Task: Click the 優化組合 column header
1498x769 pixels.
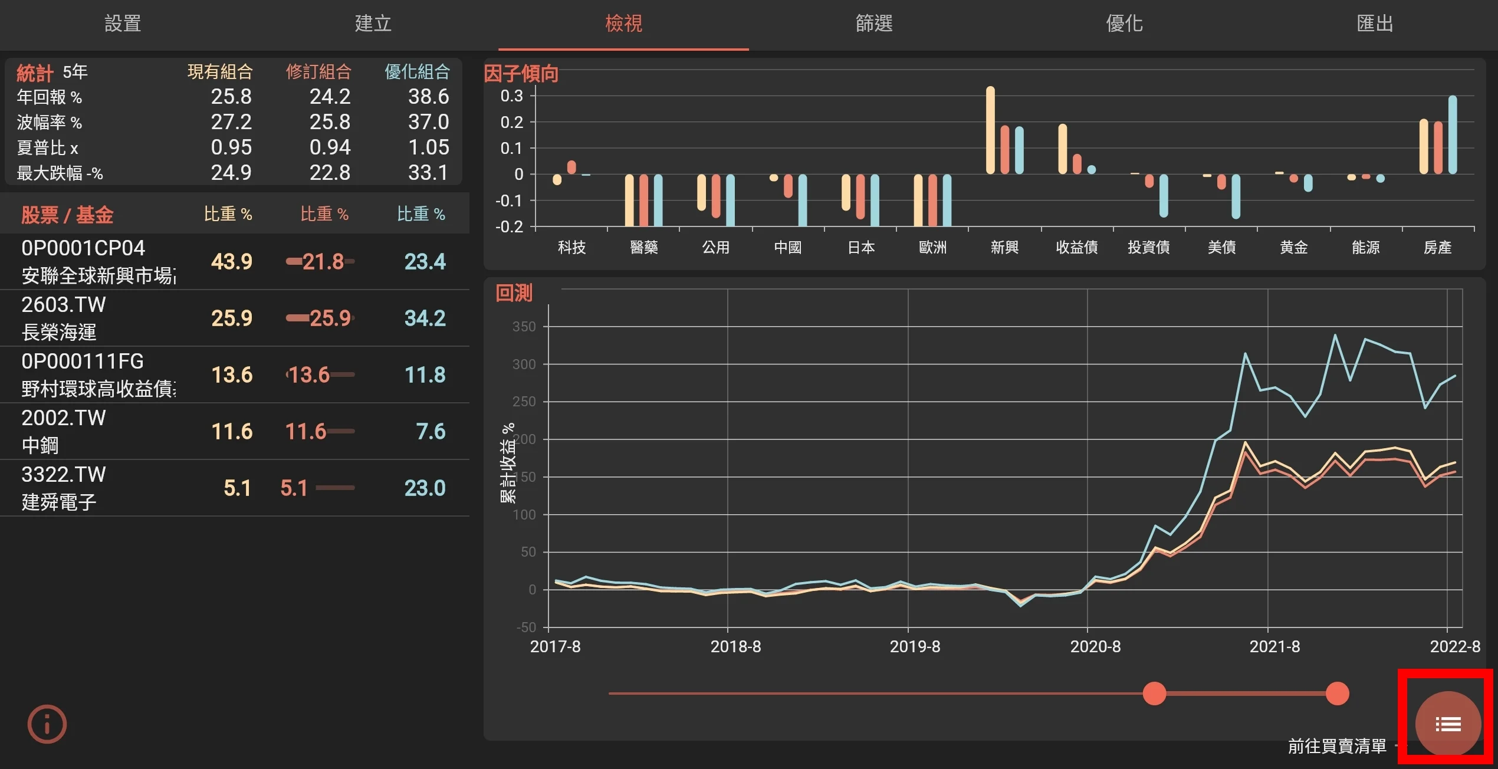Action: [x=417, y=72]
